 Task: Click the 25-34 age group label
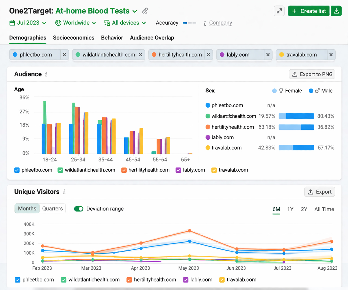[78, 160]
